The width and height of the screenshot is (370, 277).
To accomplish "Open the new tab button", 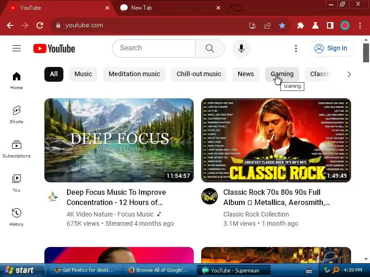I will pos(236,8).
